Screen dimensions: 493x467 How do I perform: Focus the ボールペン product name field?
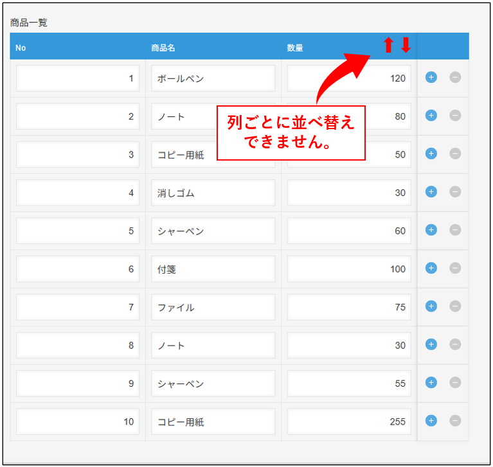[213, 78]
